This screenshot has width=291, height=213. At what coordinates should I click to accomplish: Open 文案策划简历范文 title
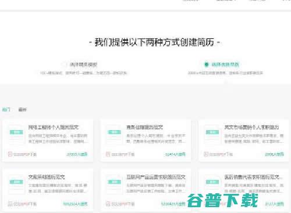click(47, 177)
